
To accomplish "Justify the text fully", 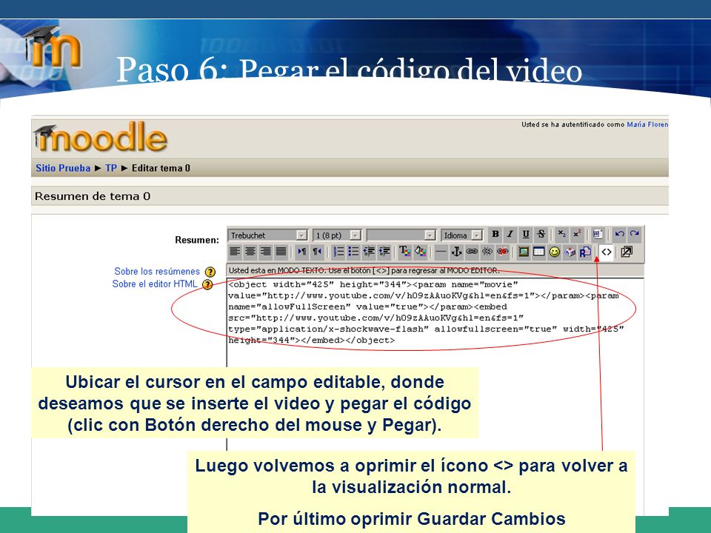I will pos(281,252).
